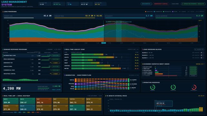The width and height of the screenshot is (207, 116).
Task: Click the Ridge zone LMP tile $57.10
Action: [x=77, y=108]
